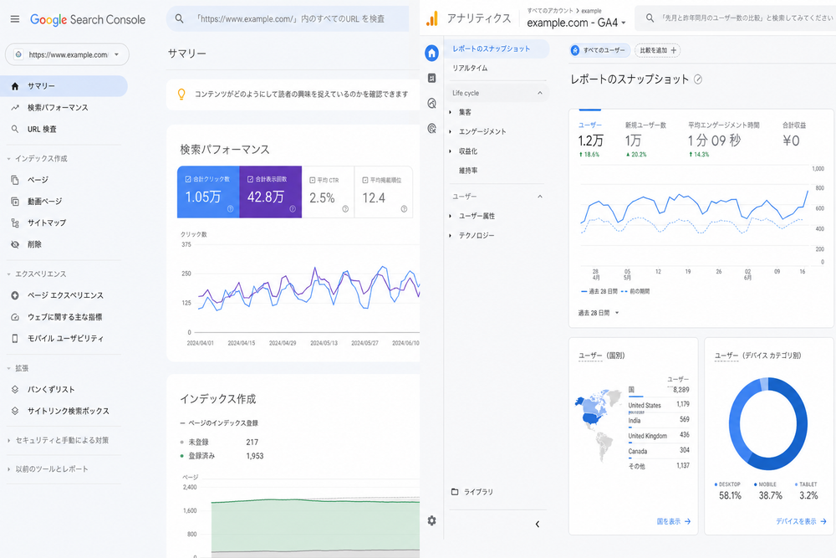Click the 比較を追加 button
Screen dimensions: 836x558
[657, 50]
